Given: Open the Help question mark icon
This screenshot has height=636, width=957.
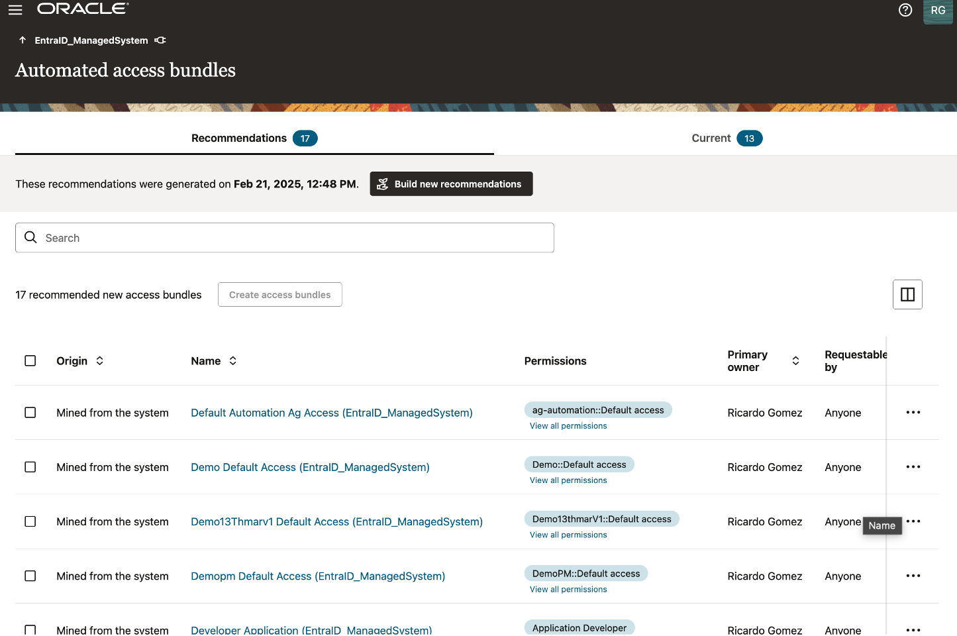Looking at the screenshot, I should [905, 10].
